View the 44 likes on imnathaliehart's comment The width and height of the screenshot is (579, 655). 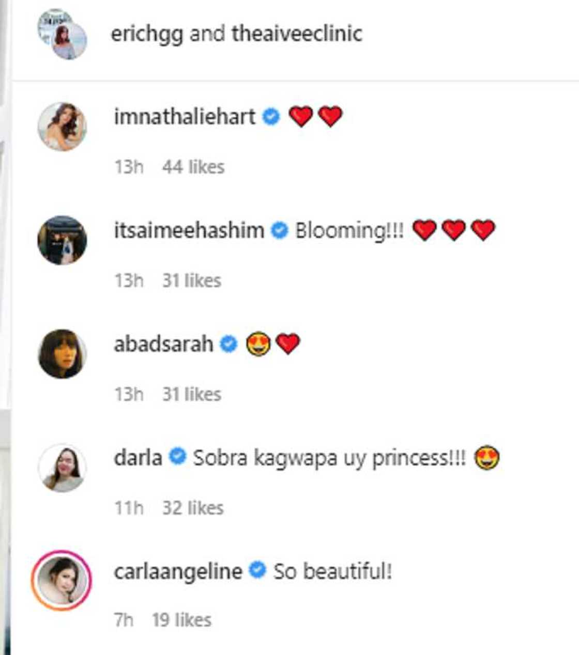tap(193, 167)
